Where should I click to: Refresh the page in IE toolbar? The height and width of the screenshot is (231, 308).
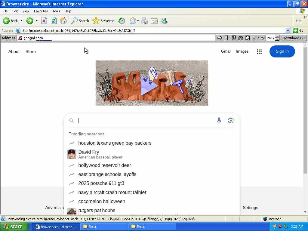(x=54, y=21)
